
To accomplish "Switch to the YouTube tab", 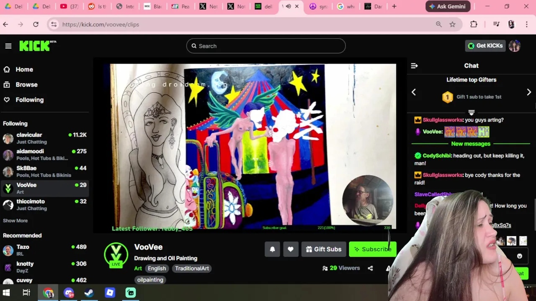I will pos(70,6).
